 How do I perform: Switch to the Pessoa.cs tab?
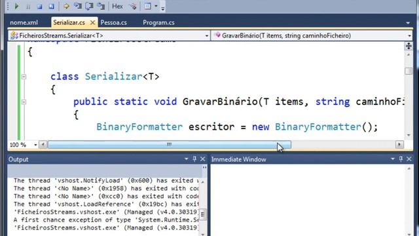[x=113, y=22]
